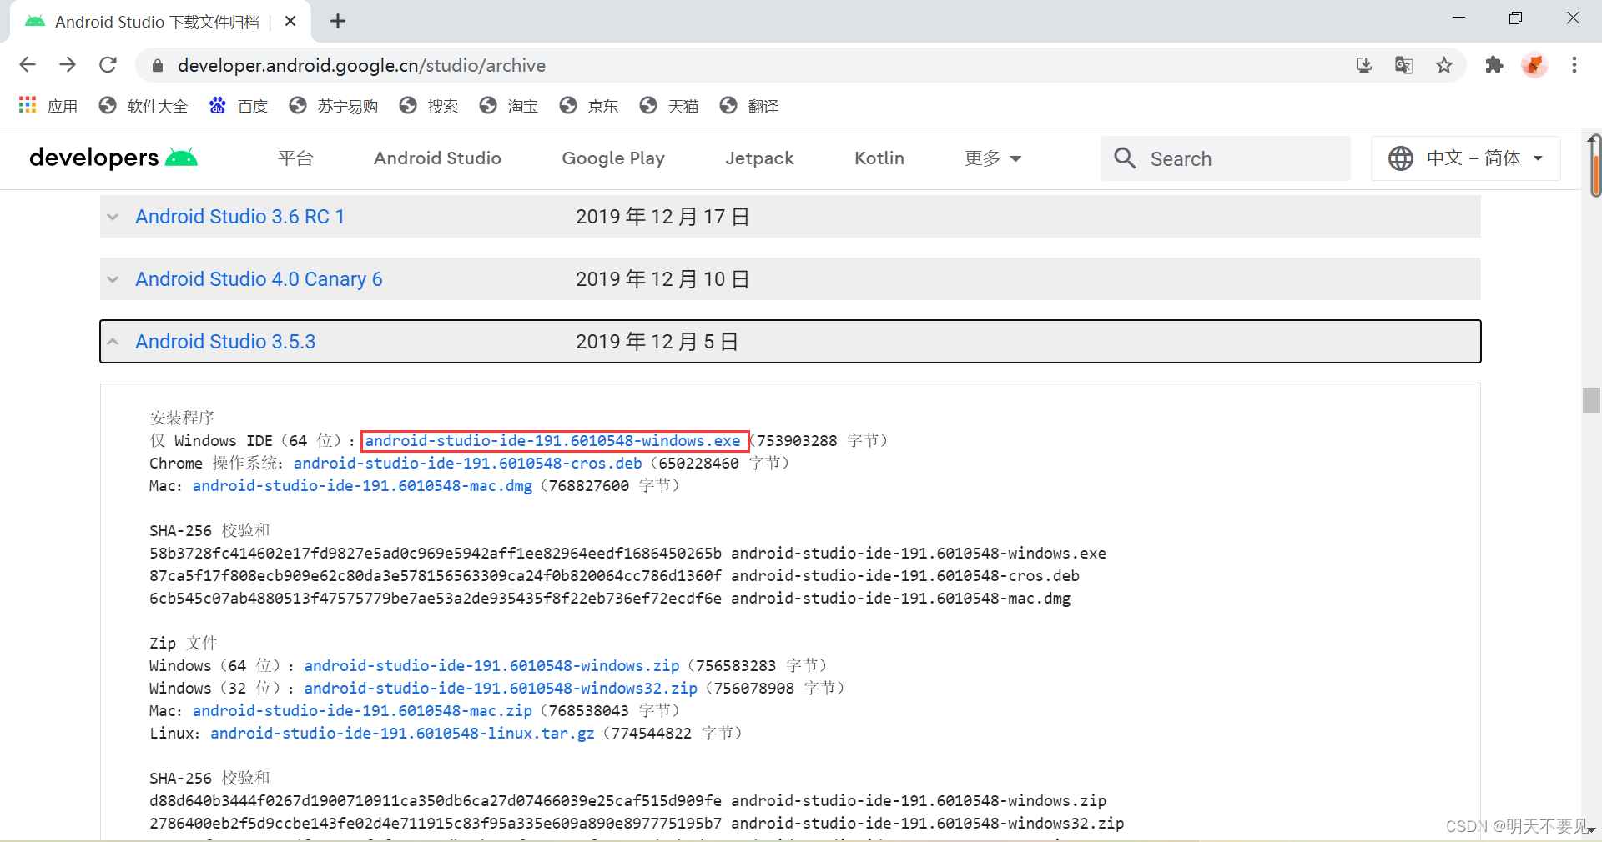Download android-studio-ide-191.6010548-mac.zip file
Viewport: 1602px width, 842px height.
(362, 711)
